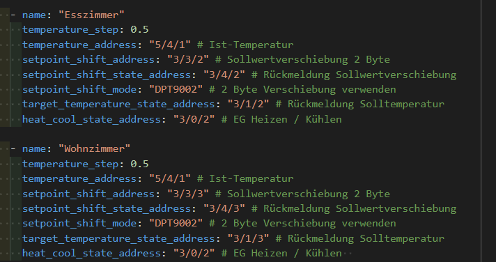Click setpoint_shift_address value "3/3/3"
Screen dimensions: 496x262
pos(188,194)
